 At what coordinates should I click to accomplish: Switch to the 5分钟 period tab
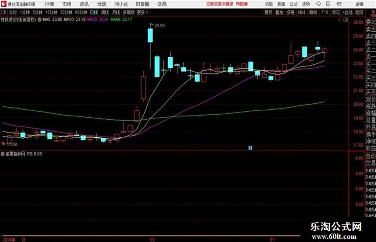coord(37,12)
